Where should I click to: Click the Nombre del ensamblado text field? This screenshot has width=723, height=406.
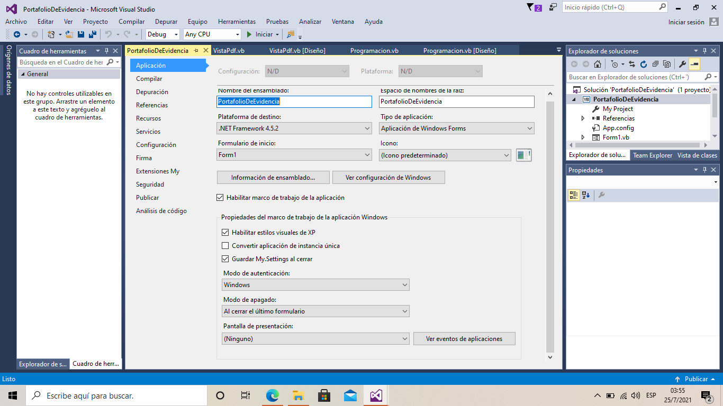(294, 101)
